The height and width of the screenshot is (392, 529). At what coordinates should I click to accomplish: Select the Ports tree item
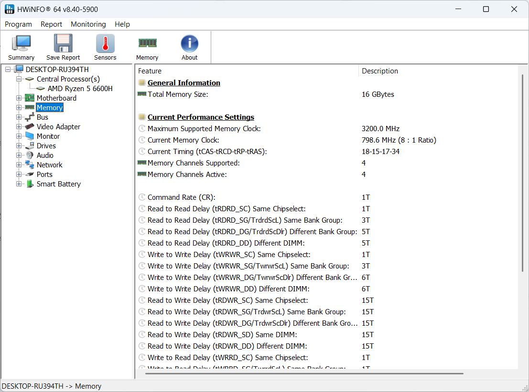point(44,175)
